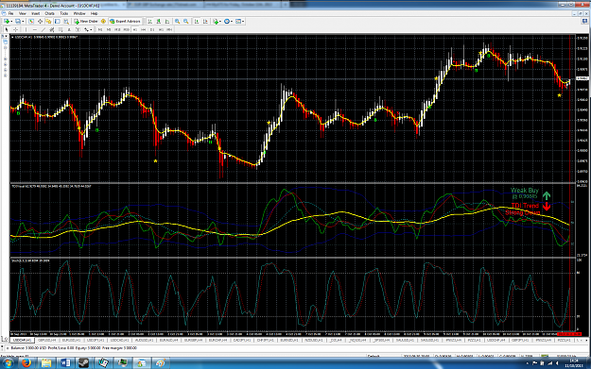Toggle chart auto scroll

click(197, 22)
